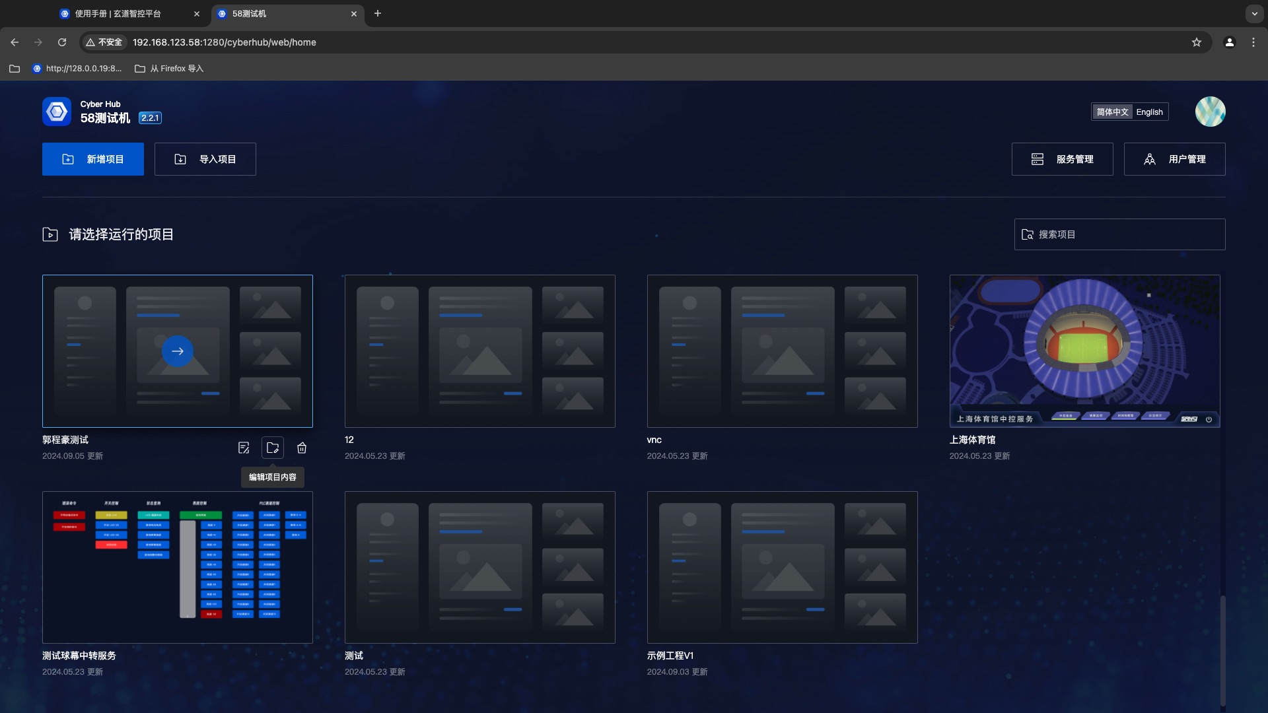Click the 测试球幕中转服务 project name

[x=79, y=656]
